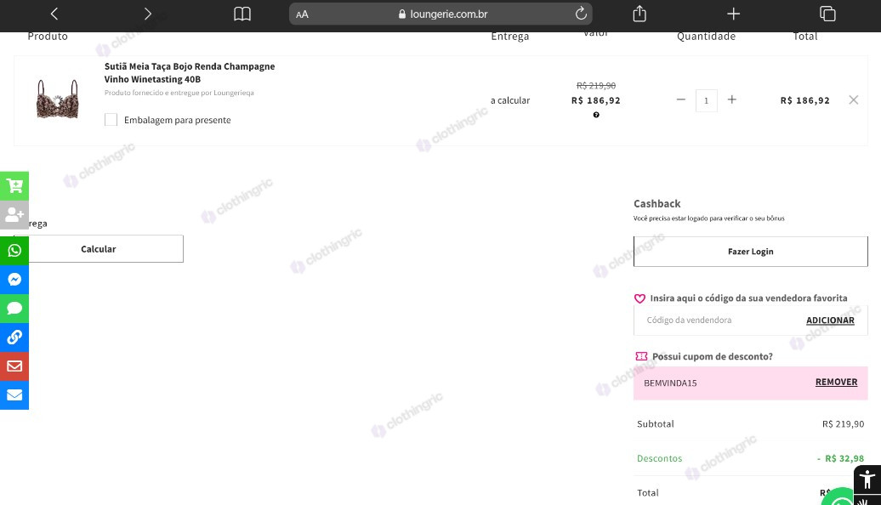This screenshot has height=505, width=881.
Task: Click the quantity number field
Action: (x=707, y=100)
